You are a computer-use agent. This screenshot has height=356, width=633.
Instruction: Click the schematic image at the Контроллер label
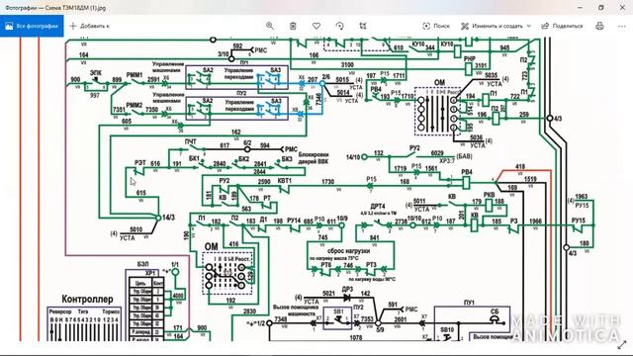[x=87, y=299]
